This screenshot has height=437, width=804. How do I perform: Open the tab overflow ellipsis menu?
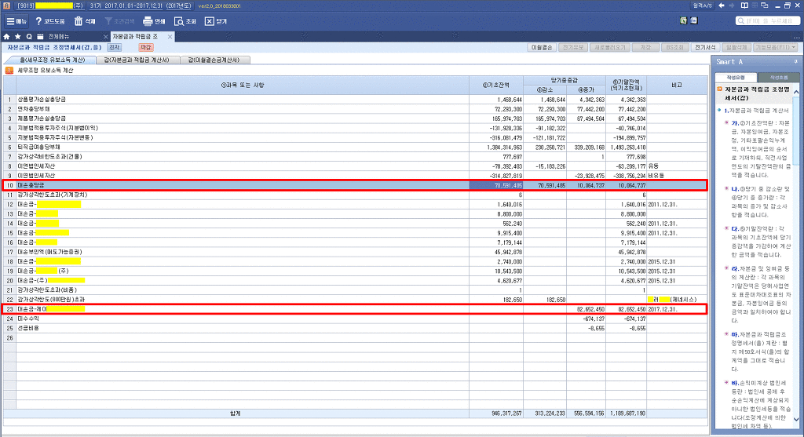(x=795, y=37)
